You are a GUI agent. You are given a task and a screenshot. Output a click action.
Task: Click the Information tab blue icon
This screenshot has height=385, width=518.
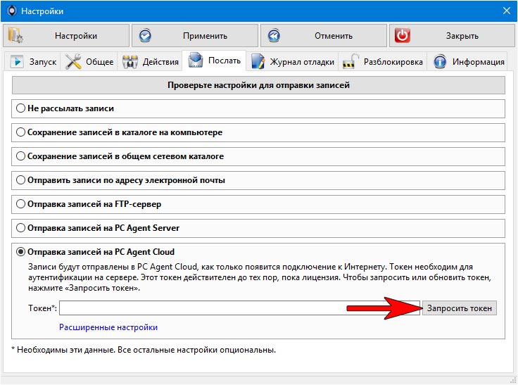pos(441,62)
